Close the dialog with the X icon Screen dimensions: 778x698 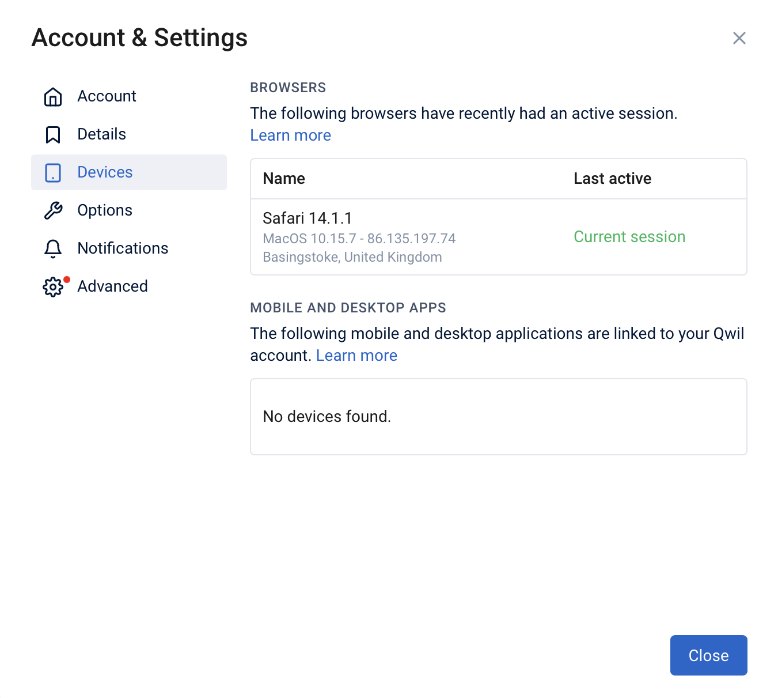pos(739,38)
